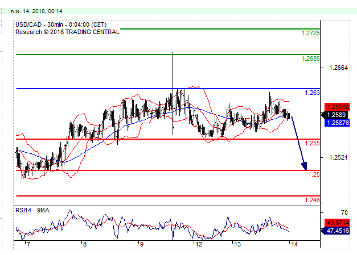Click the 'Research © 2018 TRADING CENTRAL' label
Image resolution: width=357 pixels, height=255 pixels.
click(67, 32)
